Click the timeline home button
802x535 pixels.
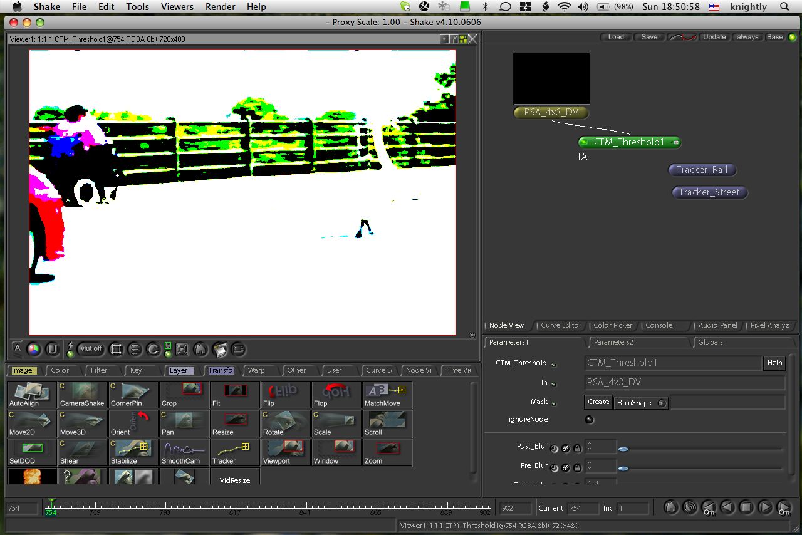pyautogui.click(x=670, y=507)
